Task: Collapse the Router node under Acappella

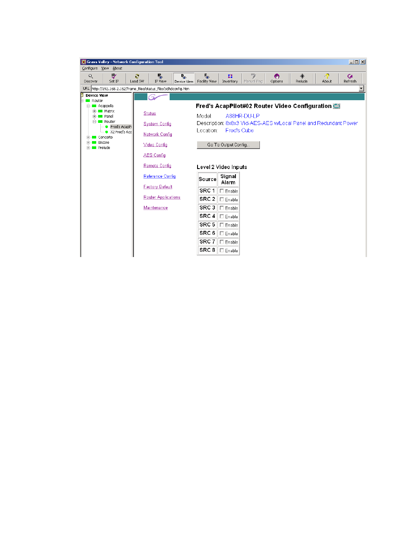Action: pos(94,122)
